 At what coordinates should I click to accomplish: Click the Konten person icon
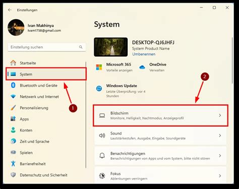click(x=13, y=130)
